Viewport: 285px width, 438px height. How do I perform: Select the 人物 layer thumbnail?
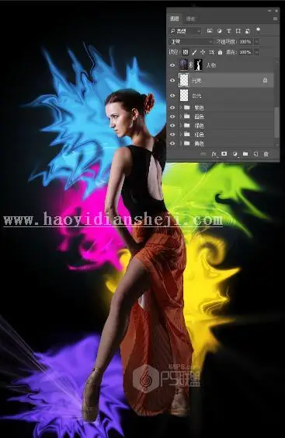click(184, 65)
